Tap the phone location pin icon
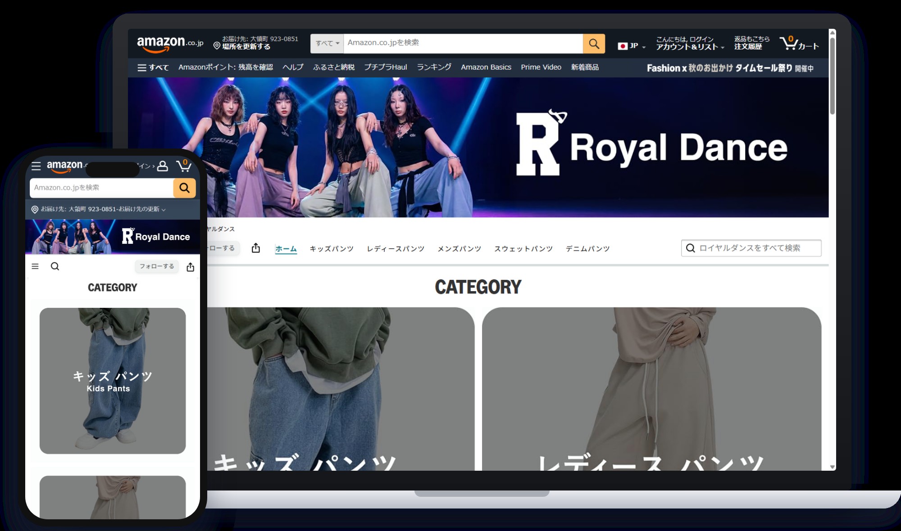The image size is (901, 531). click(35, 209)
